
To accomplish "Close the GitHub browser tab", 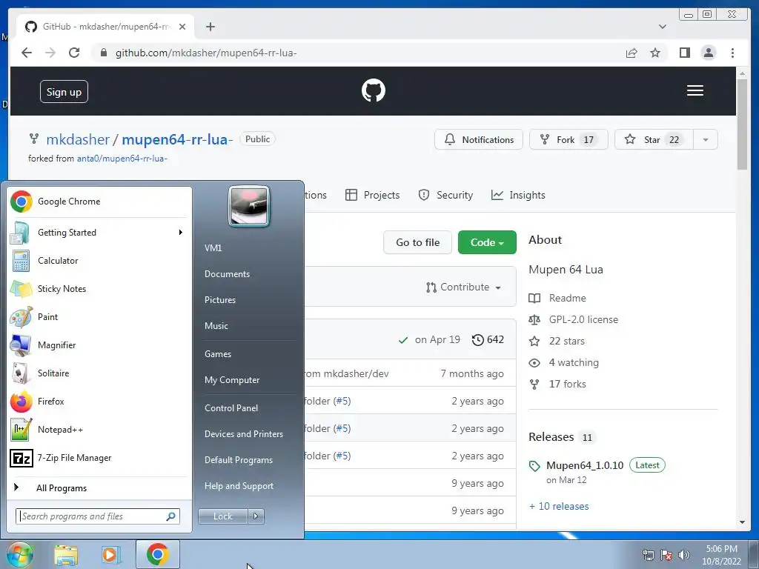I will tap(182, 27).
